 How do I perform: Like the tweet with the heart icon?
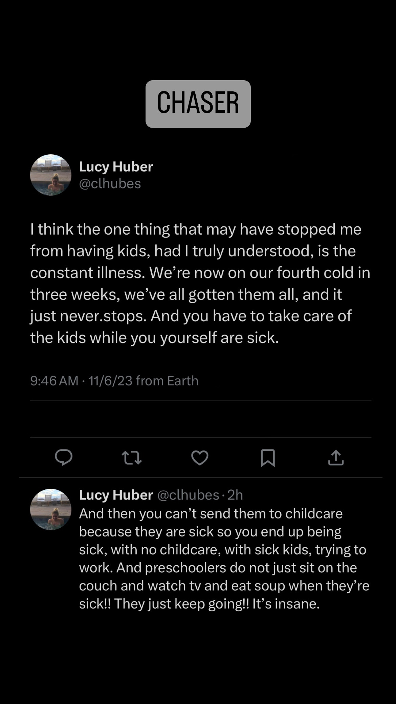pos(200,458)
